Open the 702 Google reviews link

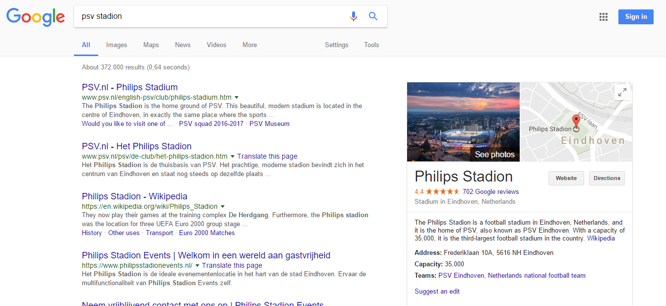[490, 192]
